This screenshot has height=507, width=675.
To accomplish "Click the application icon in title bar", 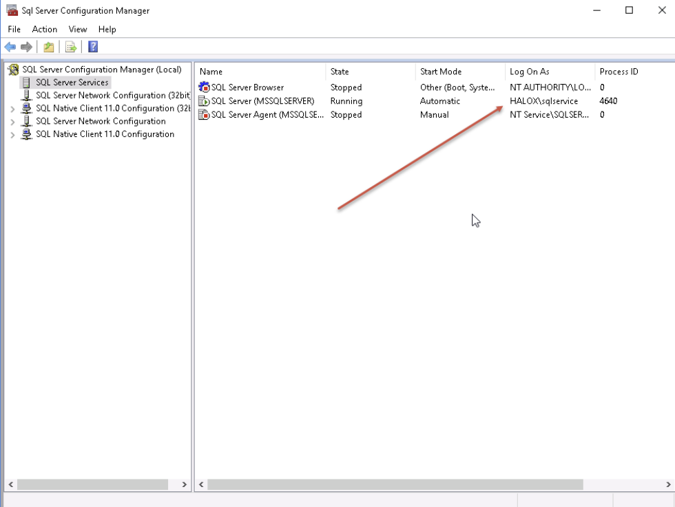I will [x=12, y=10].
